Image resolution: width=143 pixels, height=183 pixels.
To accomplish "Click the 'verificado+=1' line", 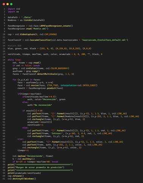I will (35, 125).
